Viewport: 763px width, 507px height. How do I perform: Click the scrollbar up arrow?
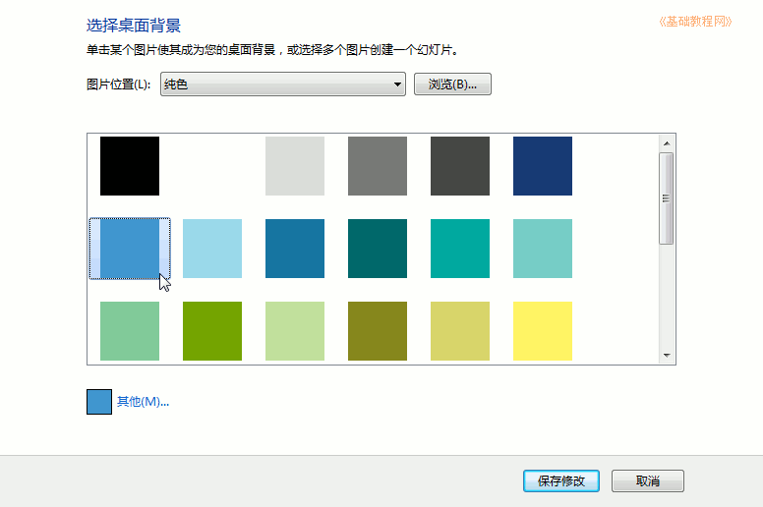(667, 143)
